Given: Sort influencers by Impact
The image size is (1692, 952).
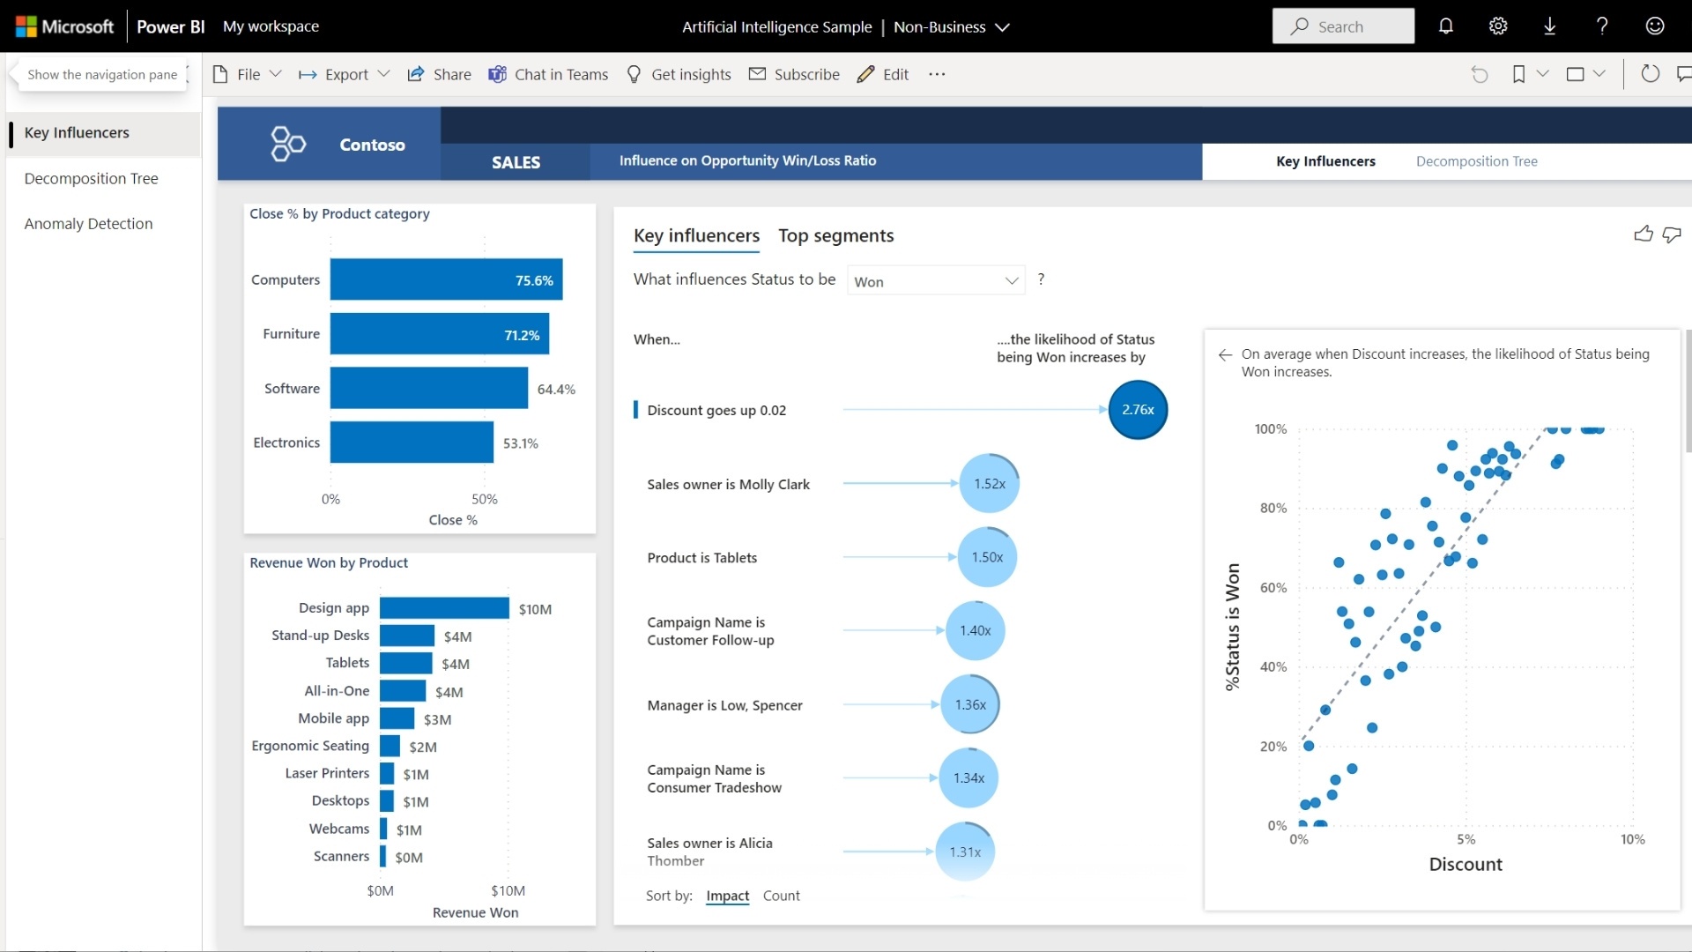Looking at the screenshot, I should point(727,896).
